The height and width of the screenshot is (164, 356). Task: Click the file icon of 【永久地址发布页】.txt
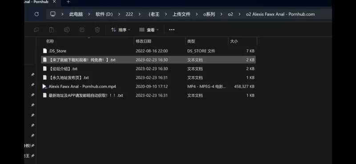45,78
